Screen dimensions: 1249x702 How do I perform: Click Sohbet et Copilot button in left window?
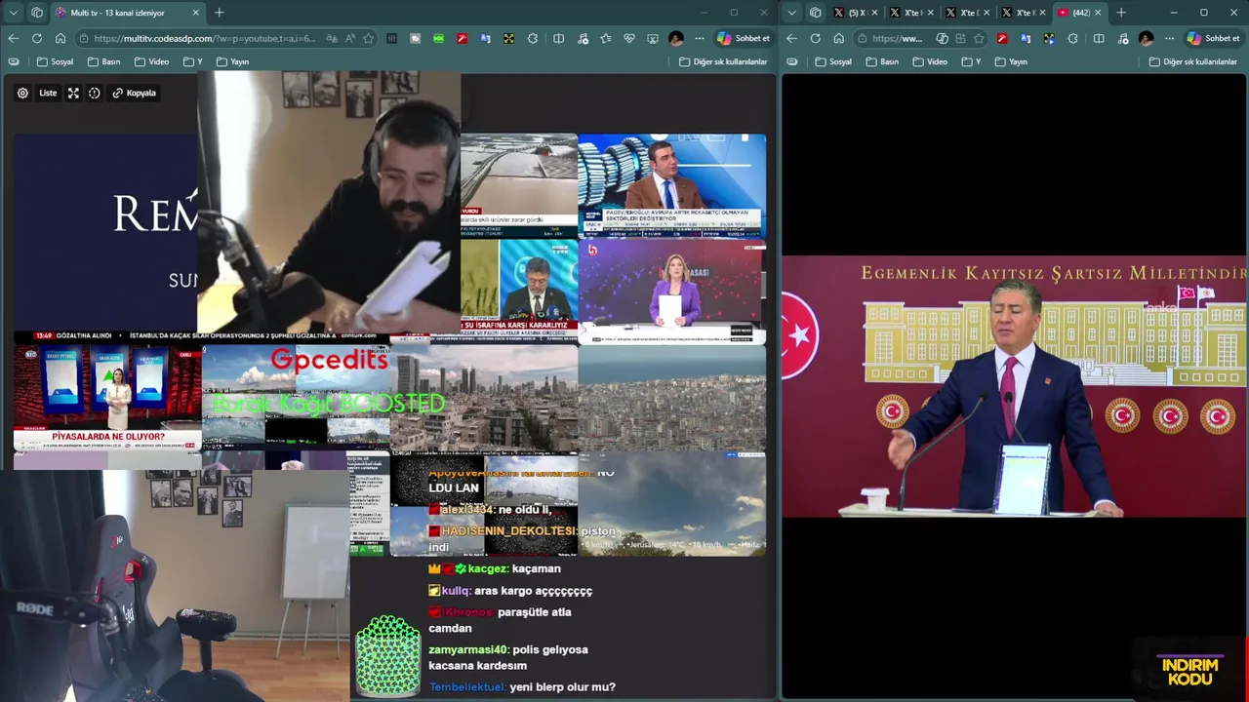click(744, 38)
